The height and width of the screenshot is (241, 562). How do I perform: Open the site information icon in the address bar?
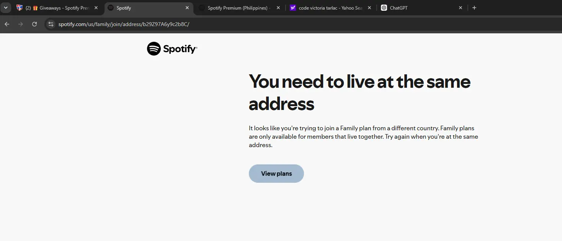tap(51, 24)
